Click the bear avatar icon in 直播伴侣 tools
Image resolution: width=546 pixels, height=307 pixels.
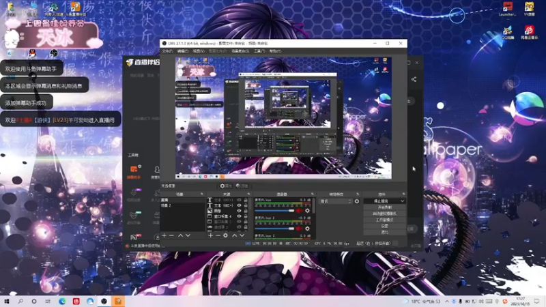point(134,216)
